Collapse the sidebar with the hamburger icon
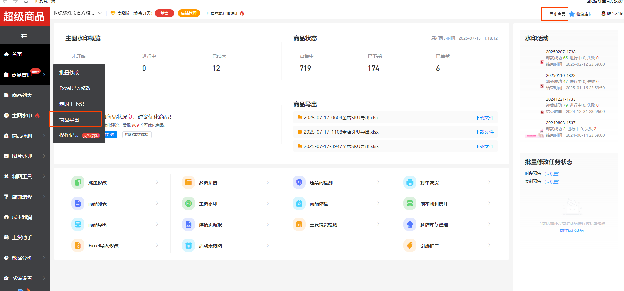 (x=24, y=37)
